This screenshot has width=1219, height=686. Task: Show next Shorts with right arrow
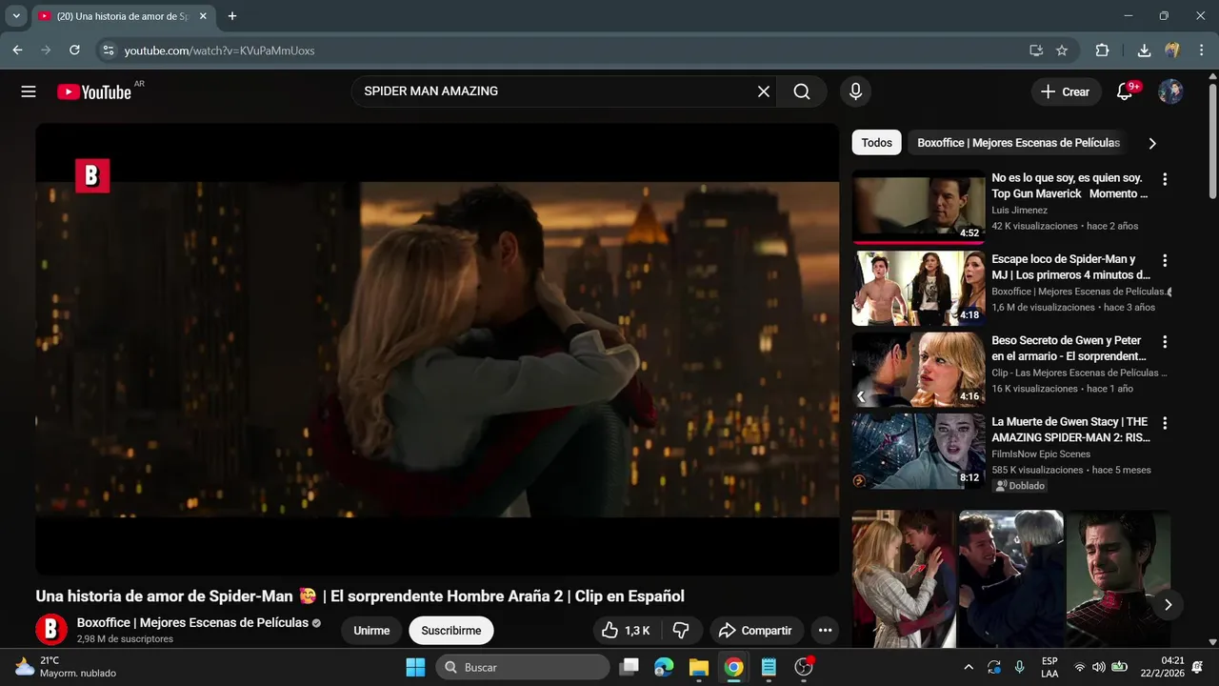point(1168,604)
